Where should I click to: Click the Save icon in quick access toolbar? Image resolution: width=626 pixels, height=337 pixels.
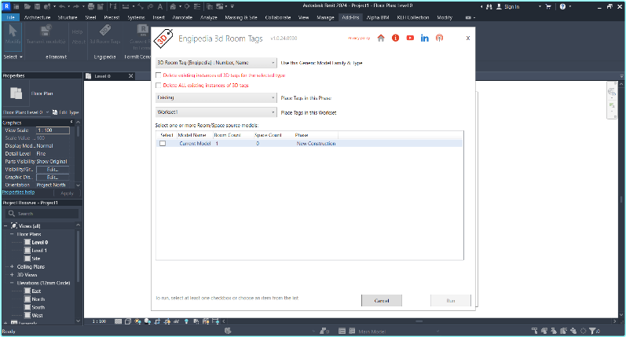(37, 6)
